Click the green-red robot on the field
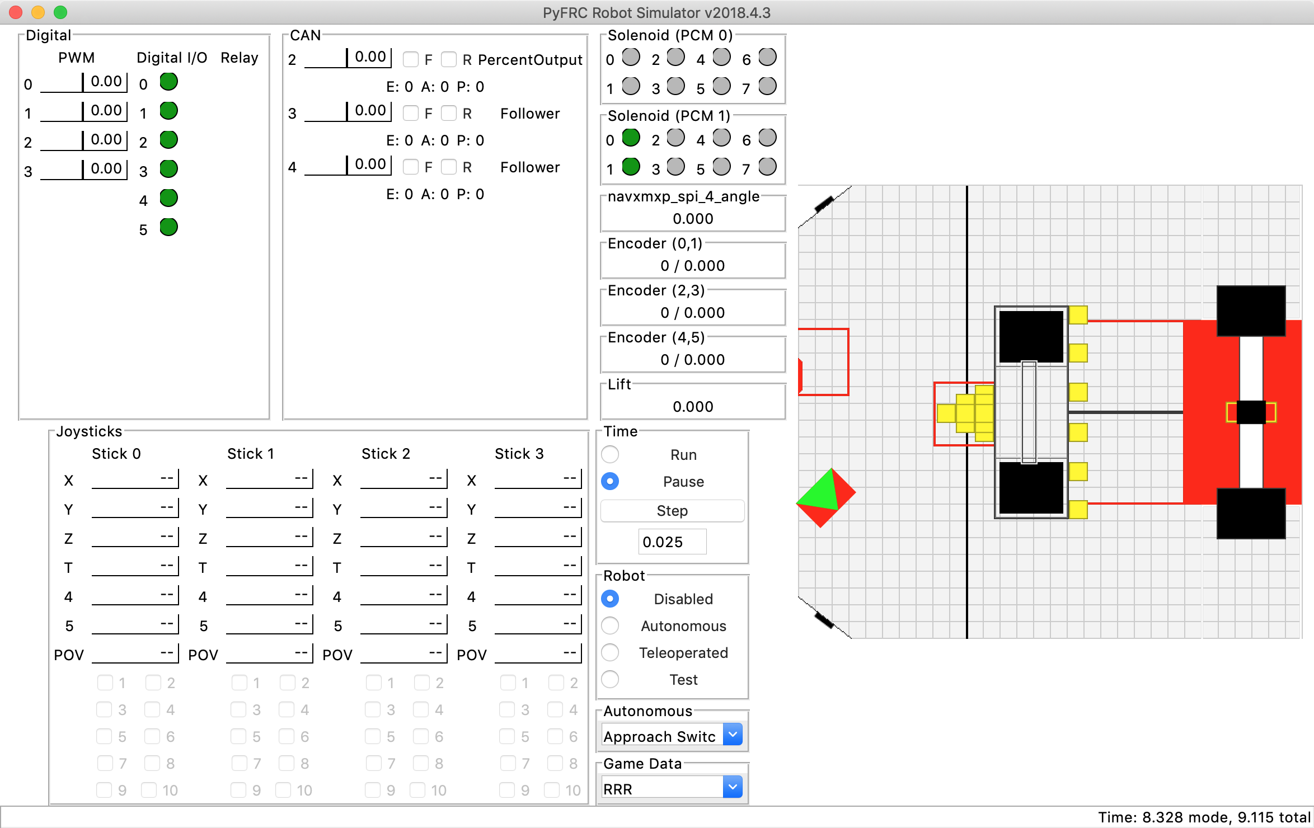1314x828 pixels. click(826, 497)
